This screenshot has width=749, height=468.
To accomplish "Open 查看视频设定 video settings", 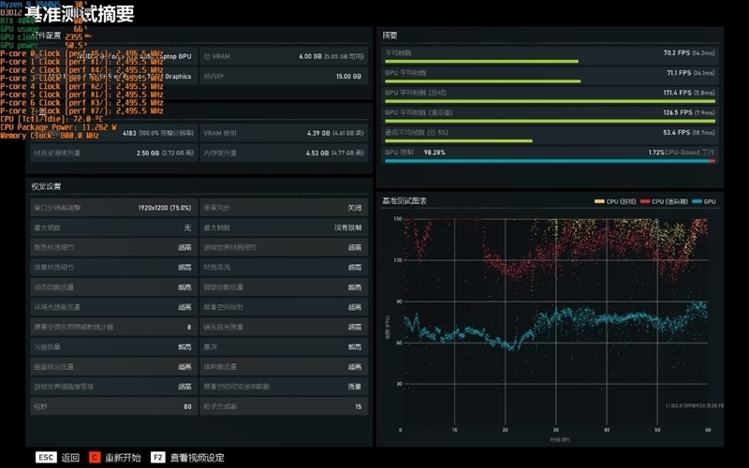I will click(x=197, y=458).
